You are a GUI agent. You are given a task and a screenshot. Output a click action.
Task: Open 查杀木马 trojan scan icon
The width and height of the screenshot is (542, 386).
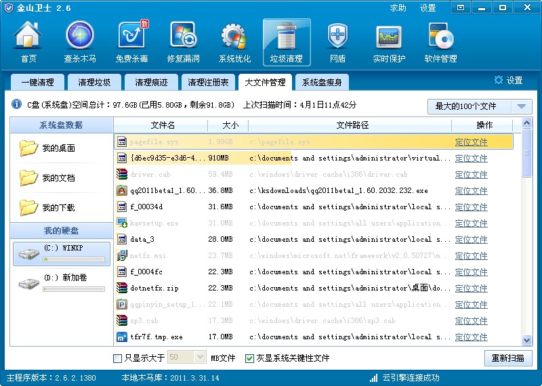(80, 35)
